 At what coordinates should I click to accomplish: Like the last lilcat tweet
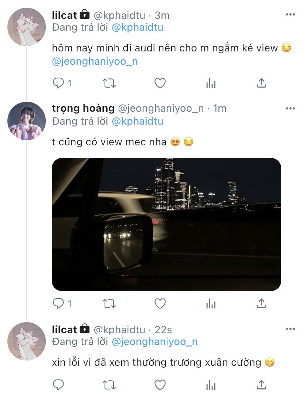click(x=160, y=385)
